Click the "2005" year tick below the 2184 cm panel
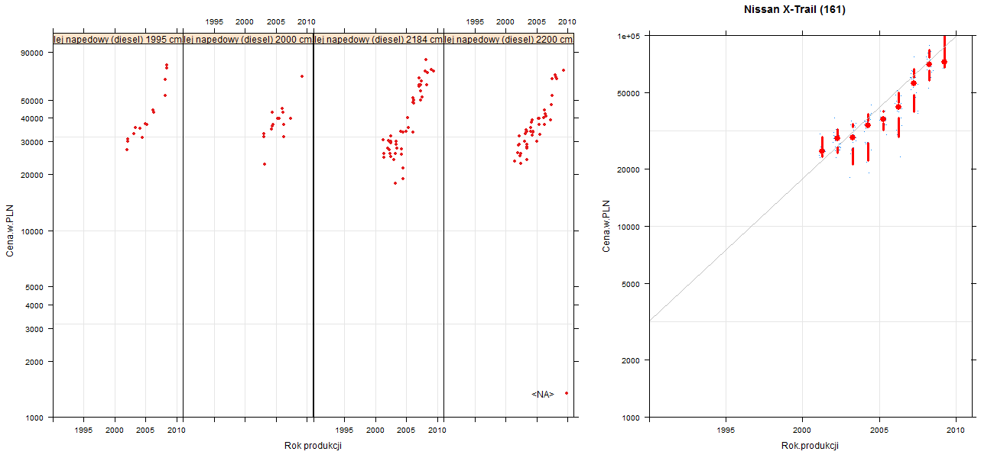994x458 pixels. coord(407,431)
